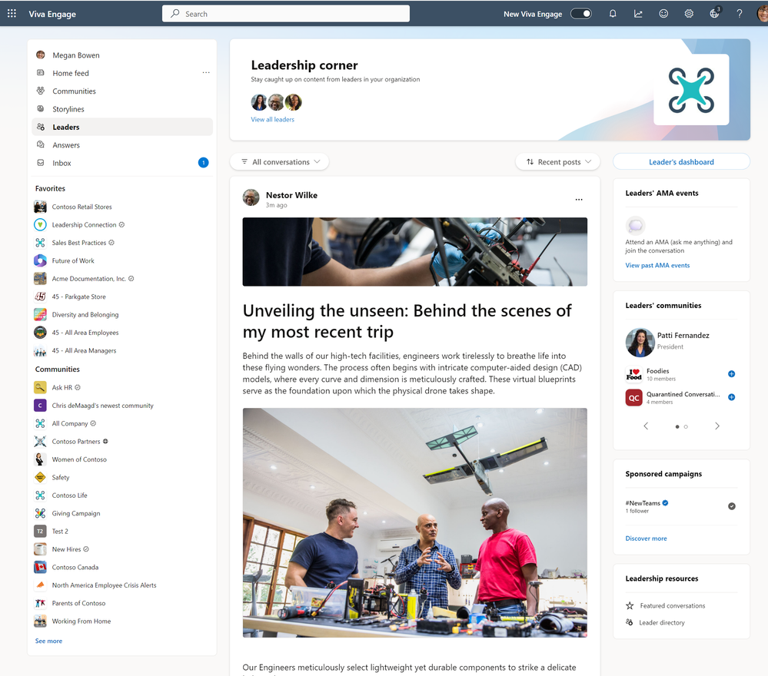This screenshot has width=768, height=676.
Task: Open Sales Best Practices community
Action: coord(79,243)
